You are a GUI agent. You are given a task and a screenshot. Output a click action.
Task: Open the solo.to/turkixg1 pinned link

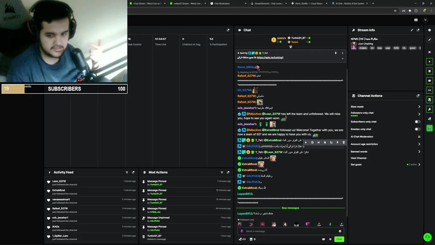click(270, 58)
